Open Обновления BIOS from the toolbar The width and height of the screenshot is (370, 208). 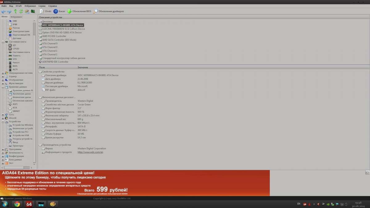tap(79, 11)
